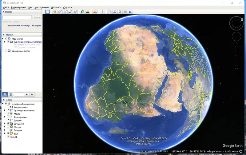Viewport: 246px width, 155px height.
Task: Select the Add Image Overlay tool
Action: pyautogui.click(x=70, y=12)
